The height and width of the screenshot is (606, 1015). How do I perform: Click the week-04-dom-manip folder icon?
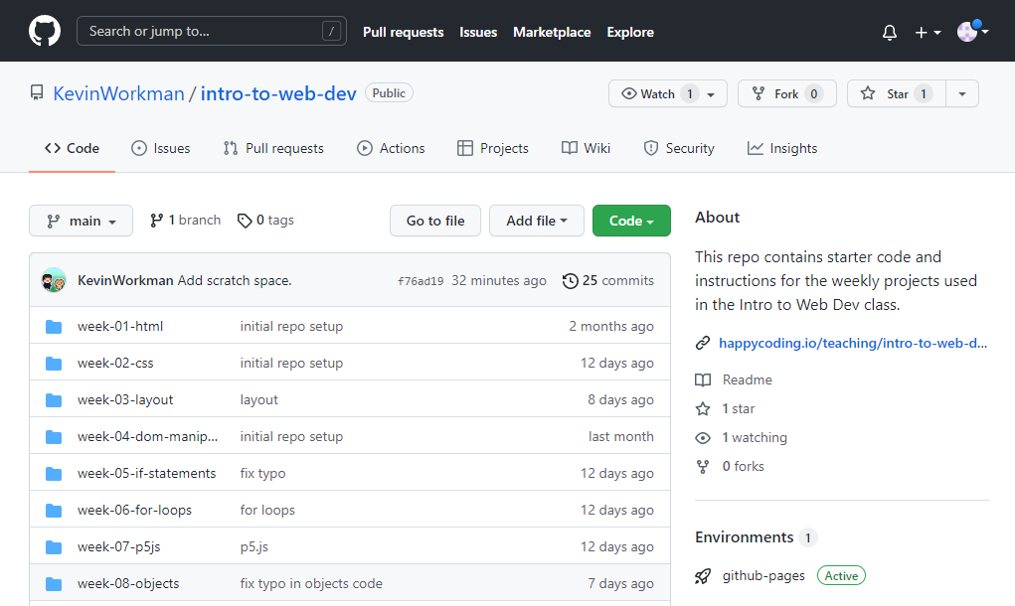[x=54, y=437]
